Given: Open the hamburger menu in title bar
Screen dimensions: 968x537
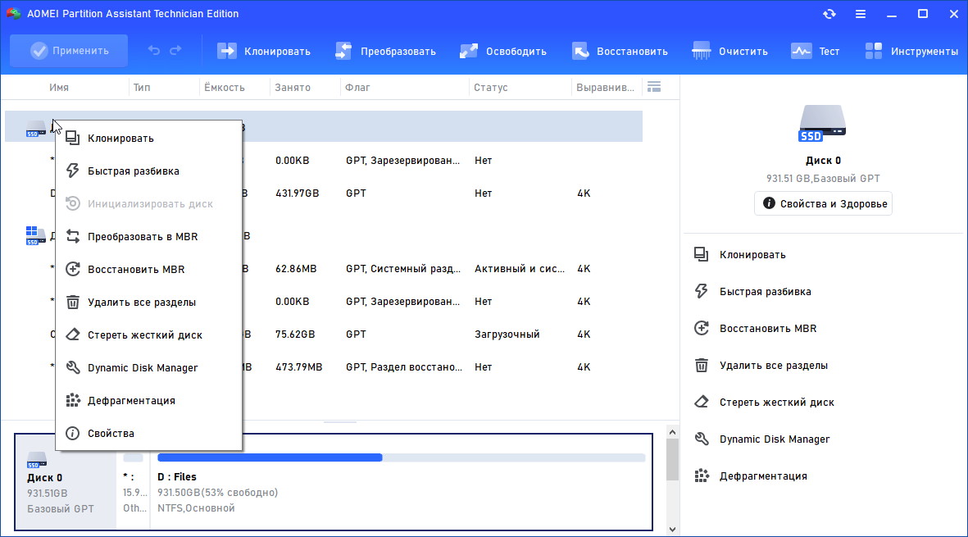Looking at the screenshot, I should [x=860, y=14].
